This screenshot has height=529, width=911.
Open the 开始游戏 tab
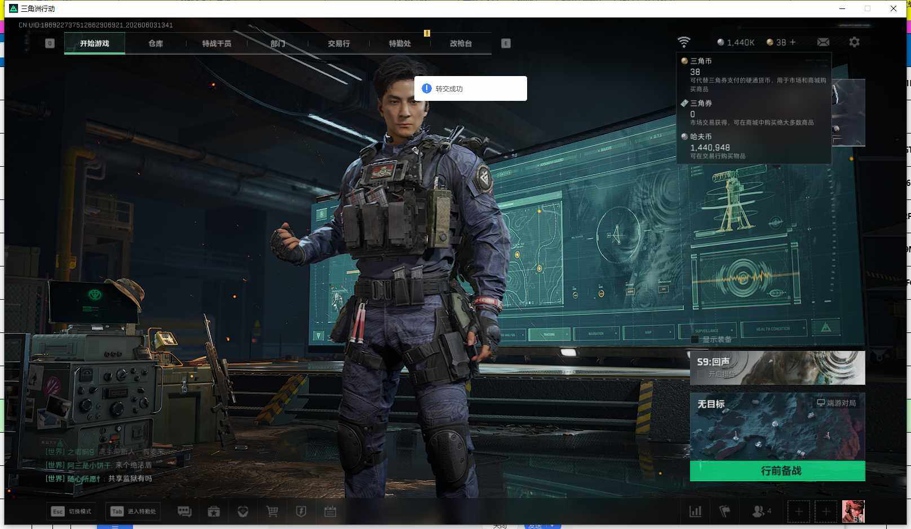(x=95, y=43)
